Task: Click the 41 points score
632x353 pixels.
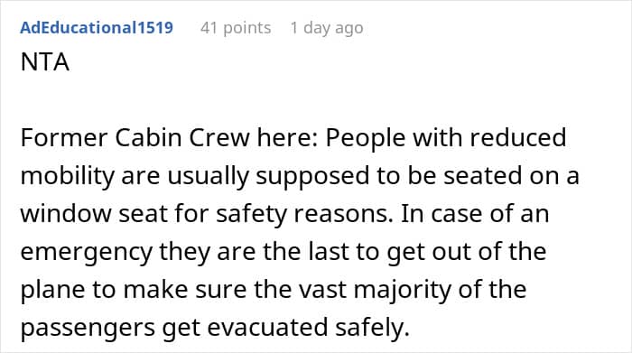Action: 236,28
